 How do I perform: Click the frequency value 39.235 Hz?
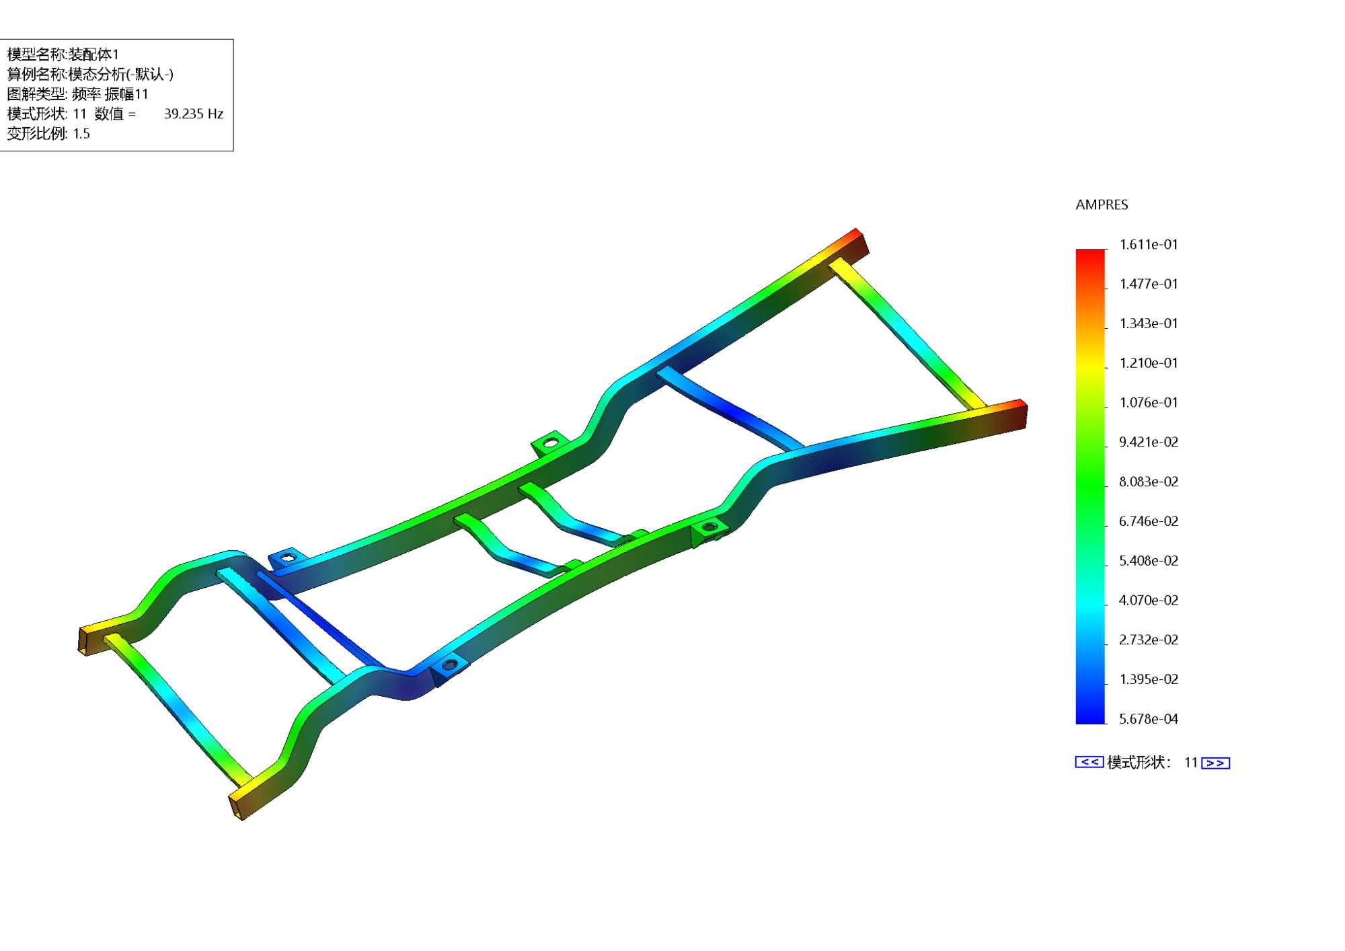[x=194, y=114]
